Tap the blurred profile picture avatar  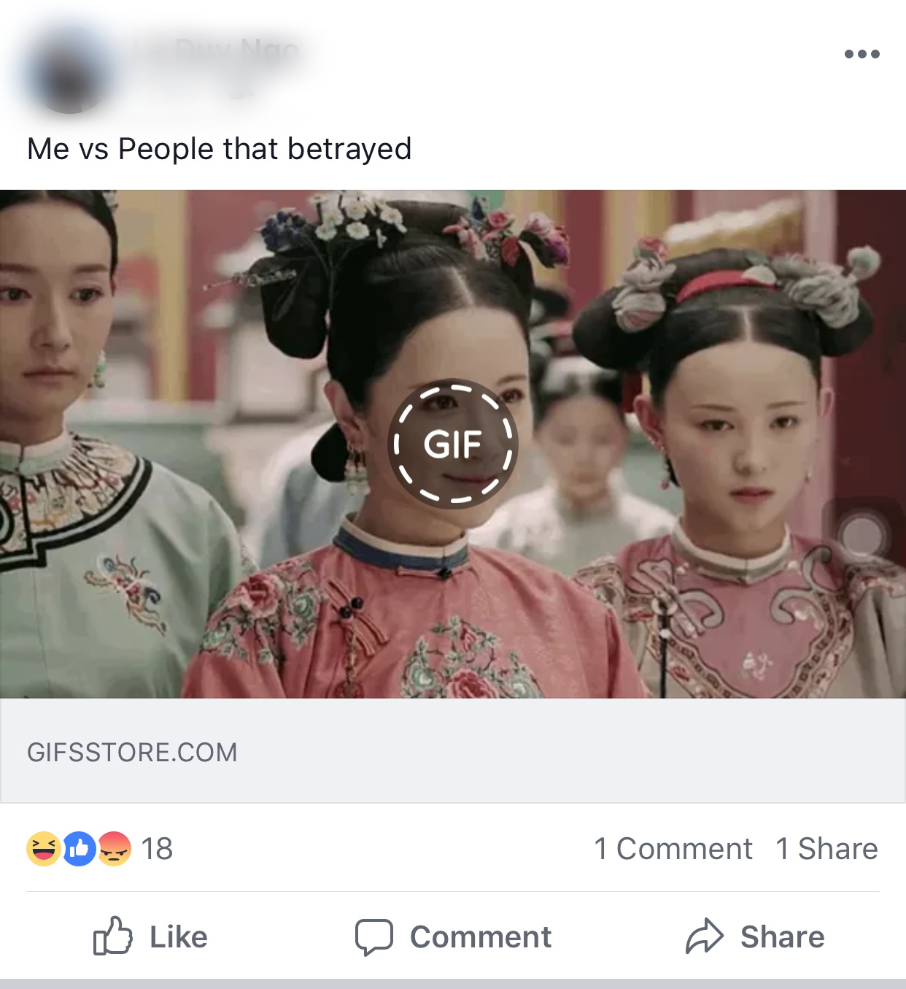pyautogui.click(x=70, y=72)
